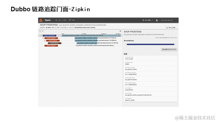Viewport: 217px width, 122px height.
Task: Open the dependencies graph tab
Action: (72, 20)
